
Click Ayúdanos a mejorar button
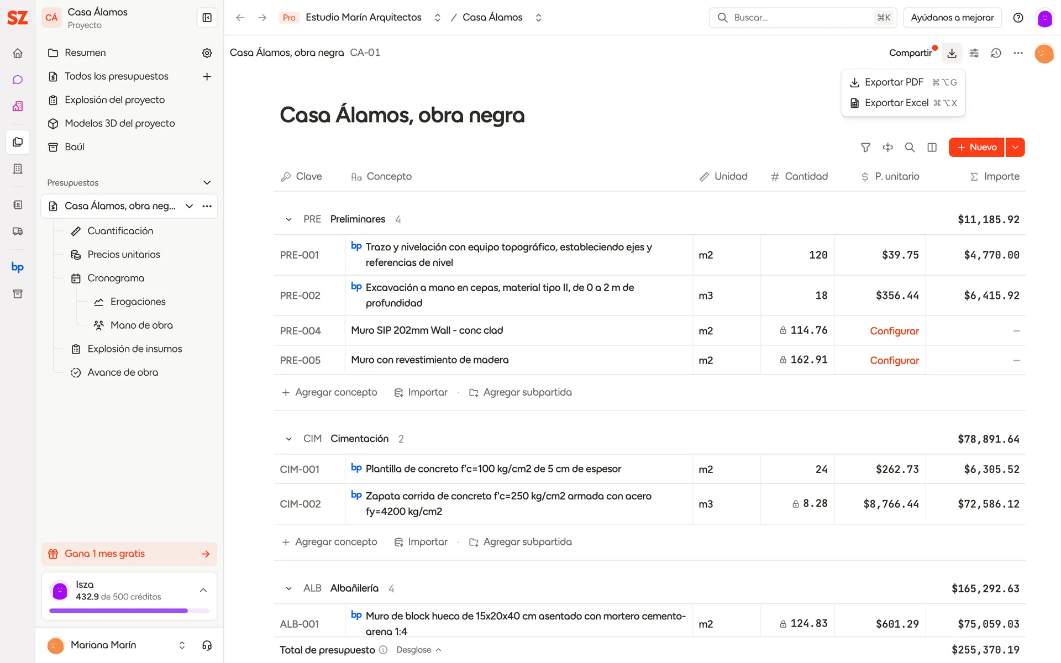[x=952, y=18]
